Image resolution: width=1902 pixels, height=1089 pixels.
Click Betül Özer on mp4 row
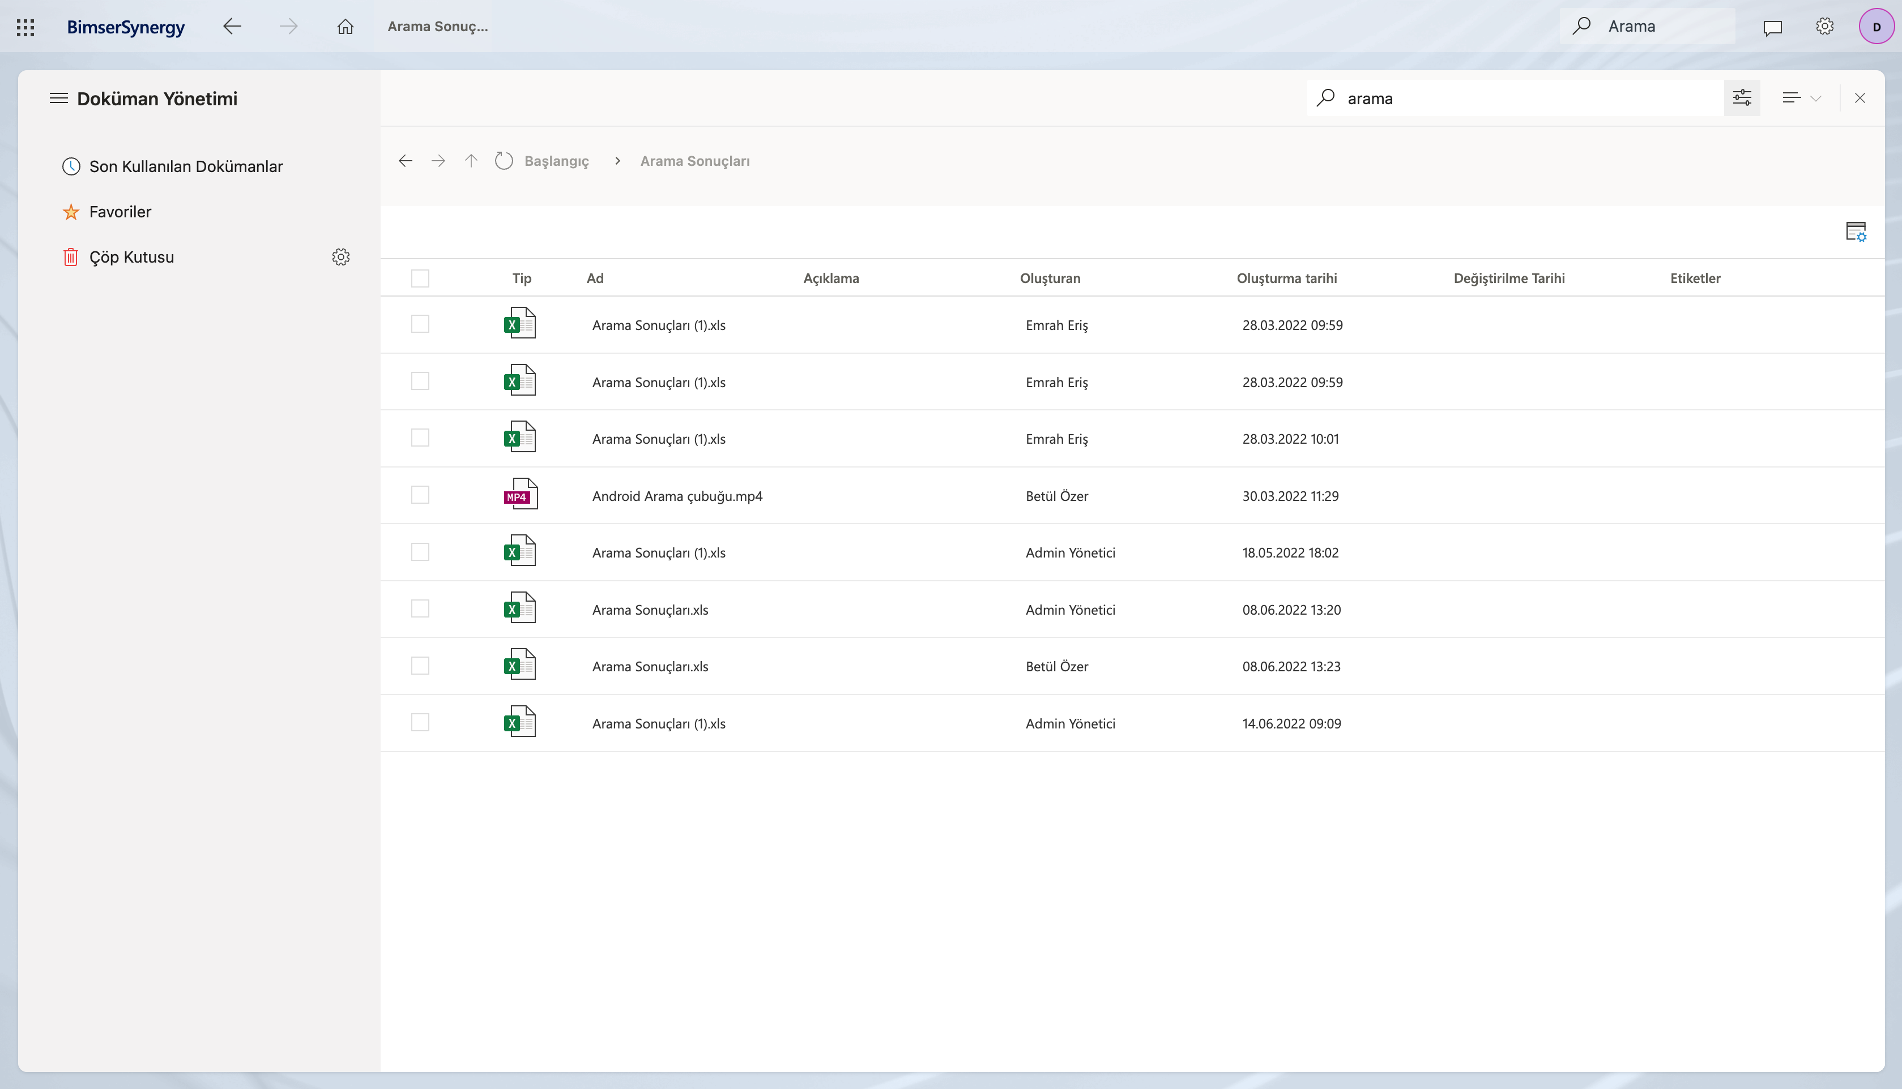(1056, 496)
